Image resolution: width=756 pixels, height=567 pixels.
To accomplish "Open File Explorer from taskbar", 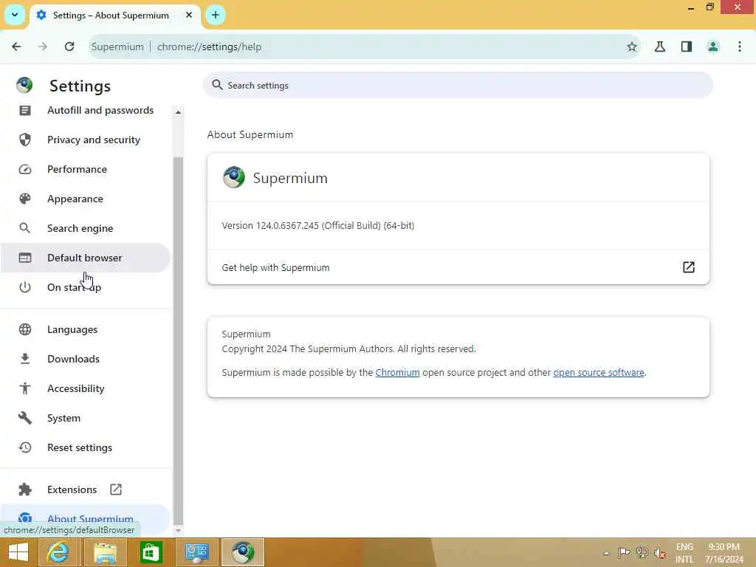I will tap(105, 552).
